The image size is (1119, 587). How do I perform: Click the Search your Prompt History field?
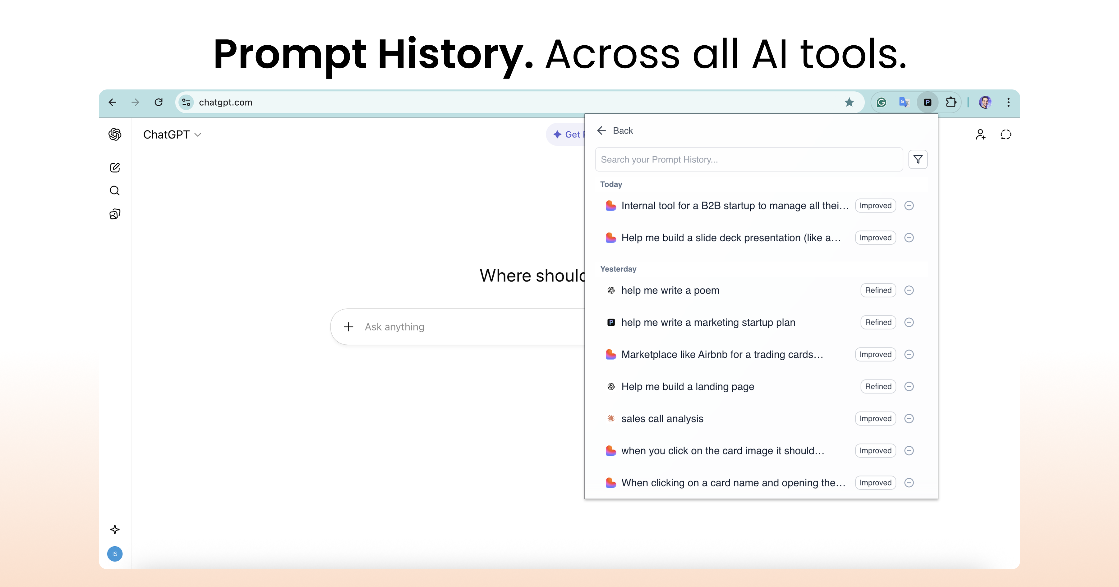pyautogui.click(x=748, y=159)
